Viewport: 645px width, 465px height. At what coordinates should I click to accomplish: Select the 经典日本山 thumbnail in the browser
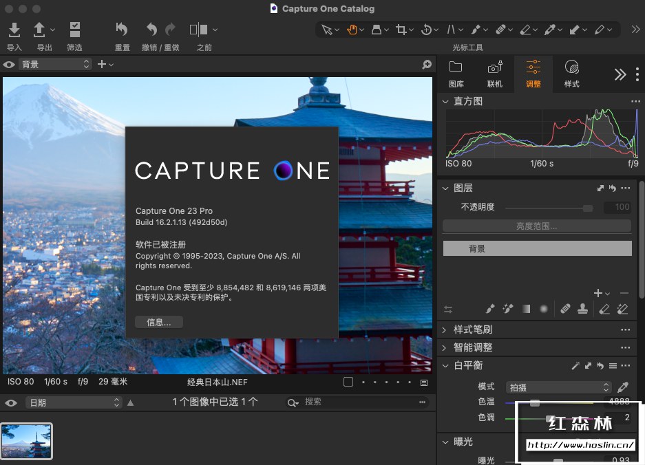click(26, 441)
